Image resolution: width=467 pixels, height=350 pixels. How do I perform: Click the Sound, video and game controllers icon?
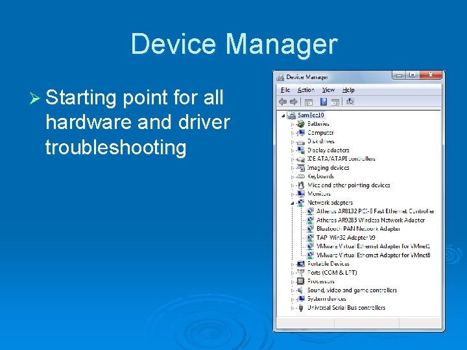click(x=301, y=290)
